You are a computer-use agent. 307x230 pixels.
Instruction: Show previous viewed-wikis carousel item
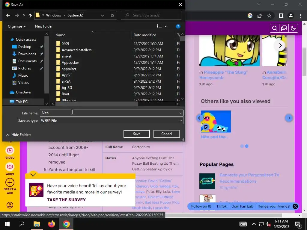click(x=200, y=118)
